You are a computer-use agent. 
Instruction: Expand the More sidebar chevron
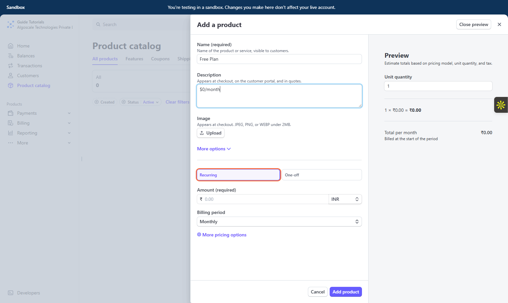[x=69, y=143]
